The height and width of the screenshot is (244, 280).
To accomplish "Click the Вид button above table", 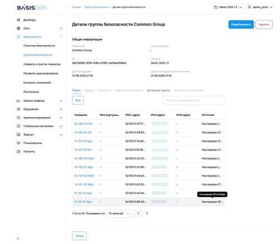I will tap(78, 101).
